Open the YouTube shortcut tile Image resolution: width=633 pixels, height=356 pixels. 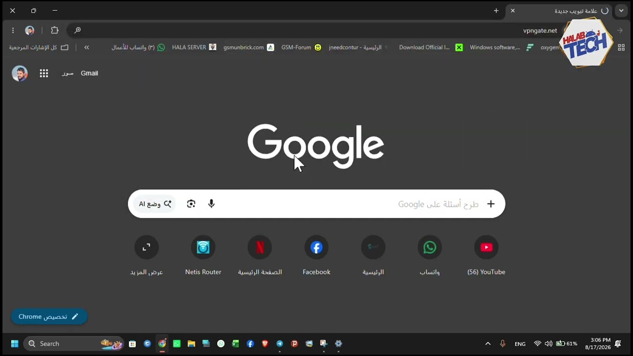(x=486, y=256)
